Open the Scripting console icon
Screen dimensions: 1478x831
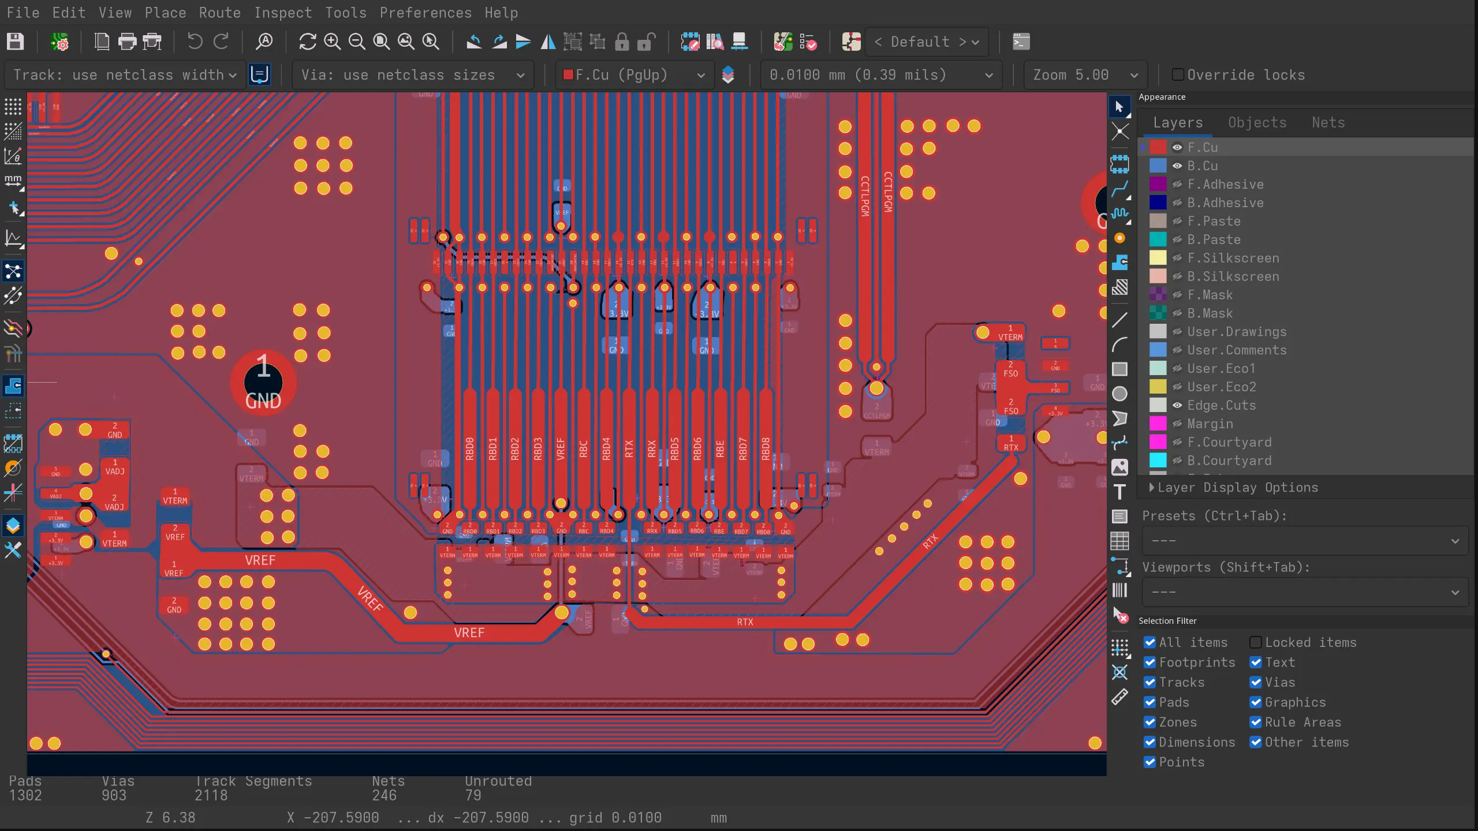pos(1021,42)
